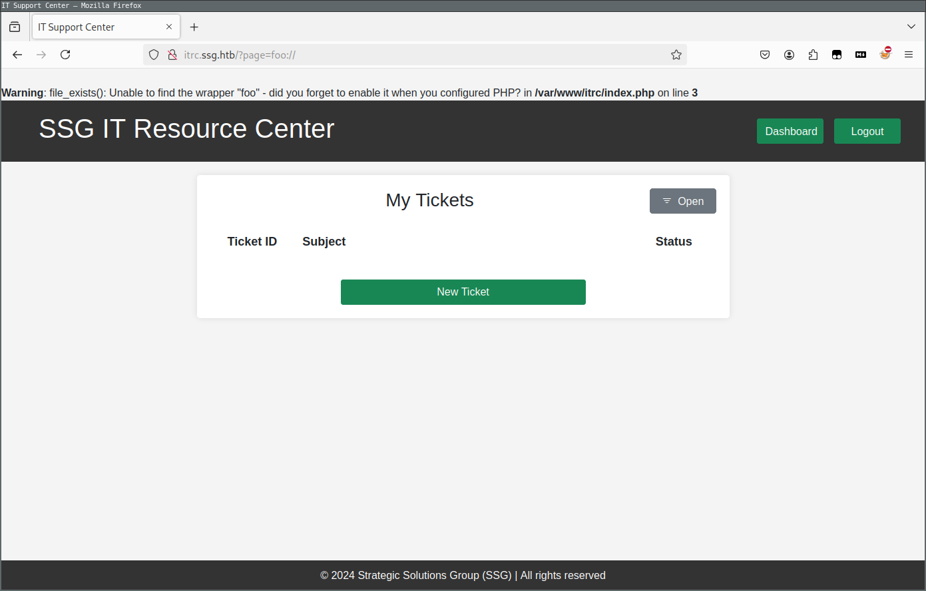Click the extension icon with red badge
The image size is (926, 591).
point(885,55)
